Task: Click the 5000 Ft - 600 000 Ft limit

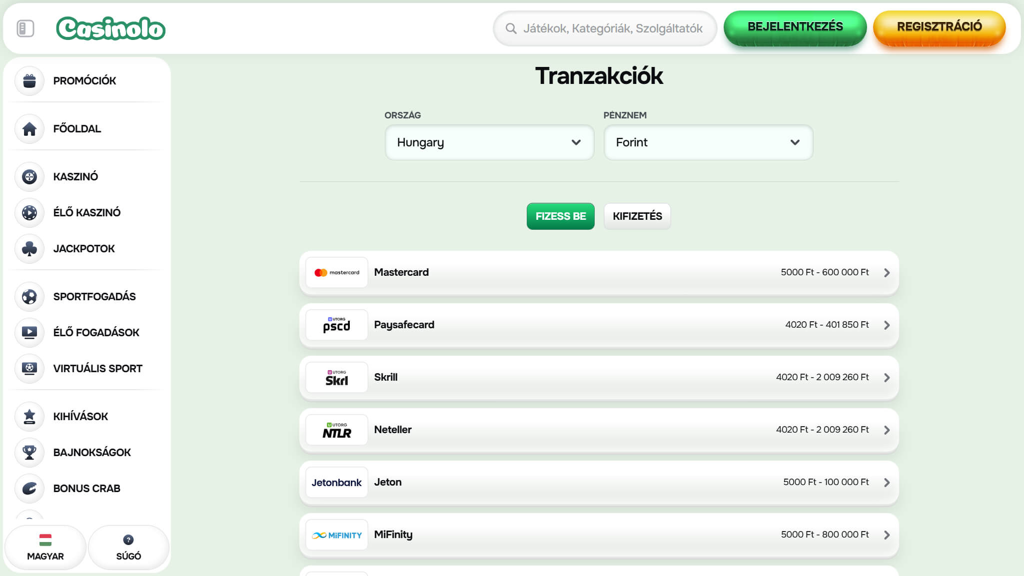Action: tap(825, 272)
